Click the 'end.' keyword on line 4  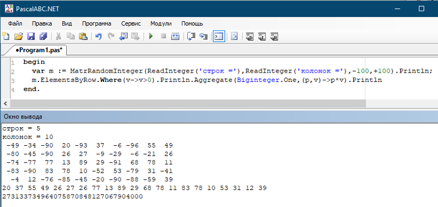pyautogui.click(x=32, y=90)
